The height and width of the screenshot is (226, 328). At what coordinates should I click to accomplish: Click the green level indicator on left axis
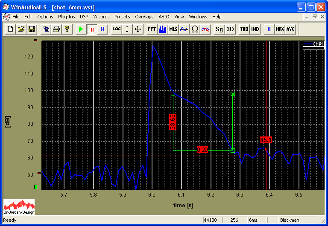point(36,187)
